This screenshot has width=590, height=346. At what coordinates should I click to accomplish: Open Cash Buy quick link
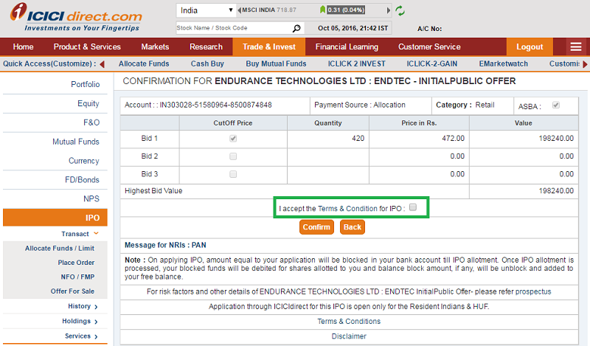click(x=207, y=63)
